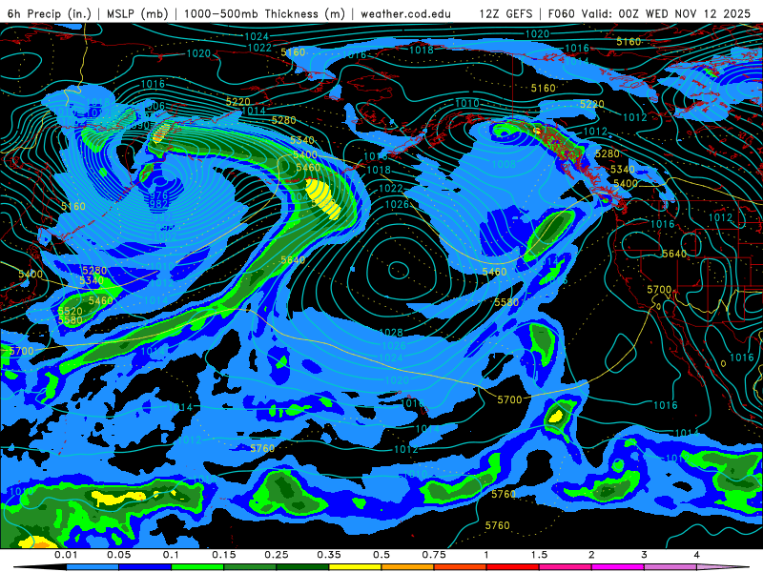This screenshot has height=572, width=763.
Task: Click the light blue 0.01 legend swatch
Action: [x=93, y=567]
